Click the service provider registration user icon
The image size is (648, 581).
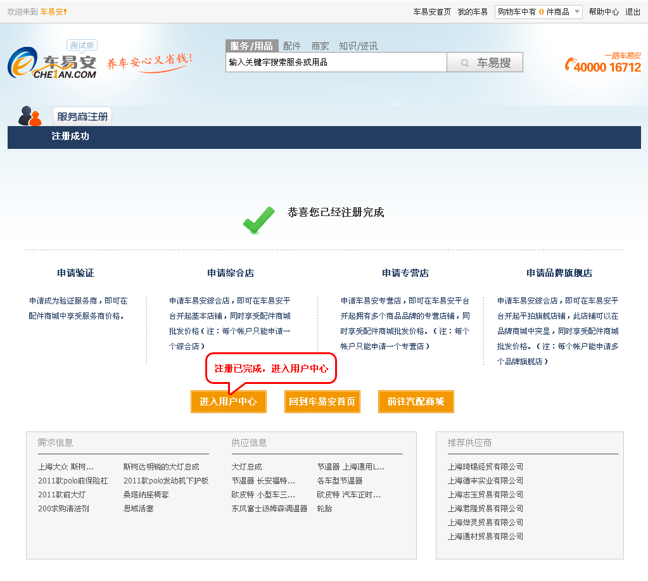[x=29, y=116]
